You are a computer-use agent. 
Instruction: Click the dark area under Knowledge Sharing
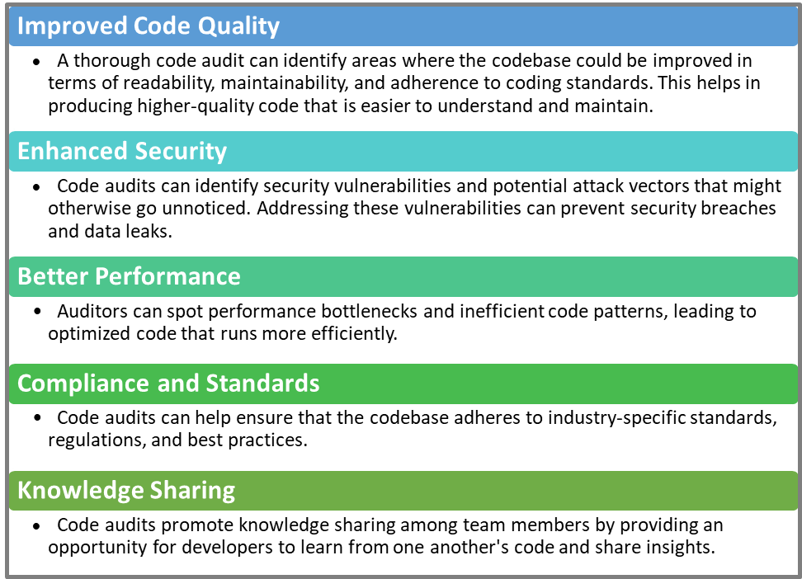pos(401,540)
